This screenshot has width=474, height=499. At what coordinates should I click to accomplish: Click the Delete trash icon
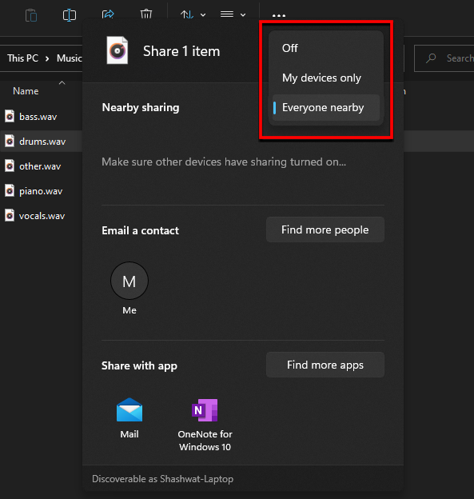(146, 14)
